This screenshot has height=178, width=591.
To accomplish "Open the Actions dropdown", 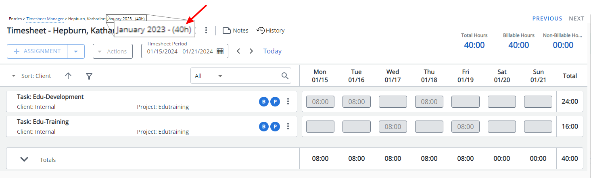I will pos(113,51).
